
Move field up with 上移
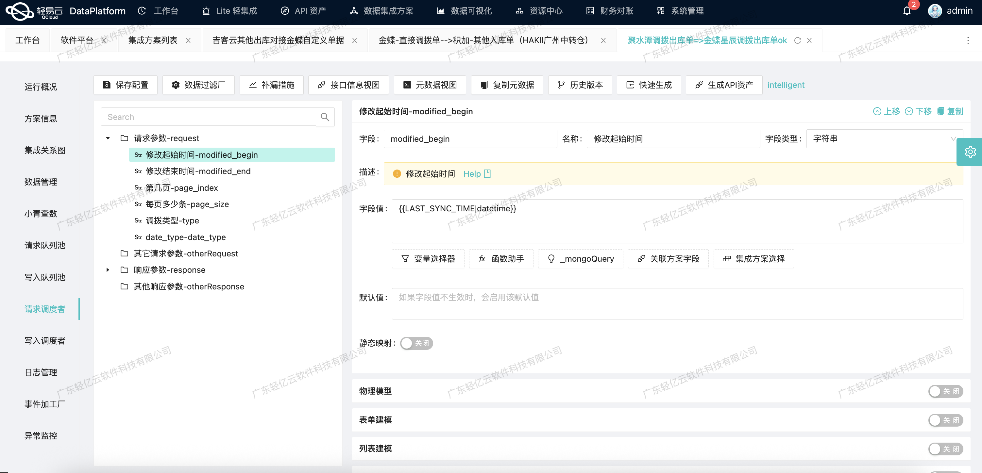(886, 111)
